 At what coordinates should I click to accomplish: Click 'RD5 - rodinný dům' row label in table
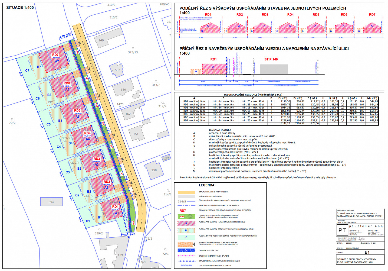pos(194,114)
